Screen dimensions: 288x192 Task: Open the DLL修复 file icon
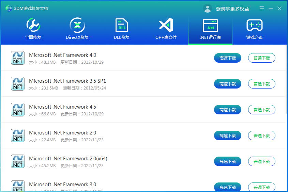pyautogui.click(x=122, y=25)
